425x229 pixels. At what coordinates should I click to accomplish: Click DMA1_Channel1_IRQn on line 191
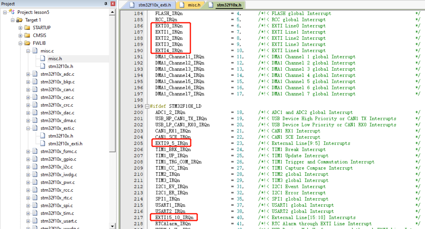click(180, 57)
